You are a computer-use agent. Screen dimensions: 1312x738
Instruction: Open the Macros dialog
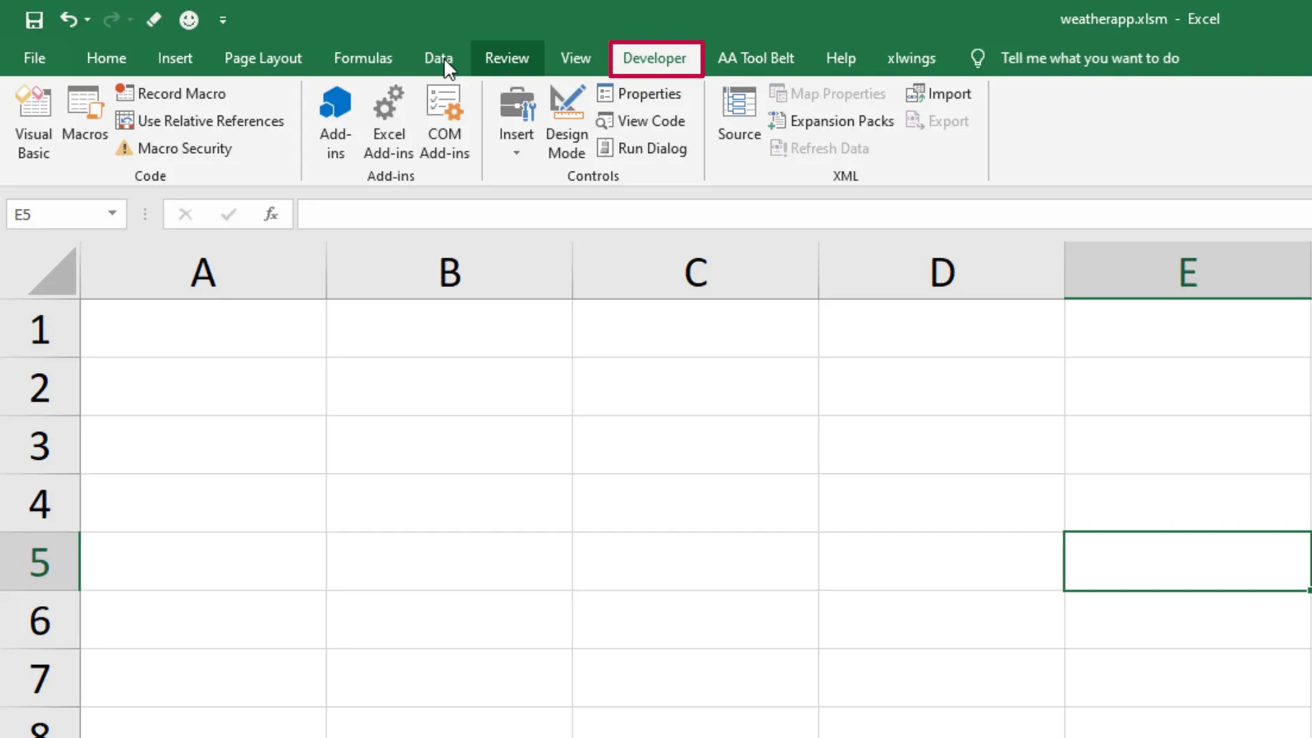pos(84,116)
